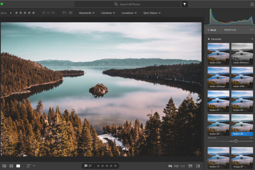Select the Adobe Monochrome profile thumbnail

[242, 53]
